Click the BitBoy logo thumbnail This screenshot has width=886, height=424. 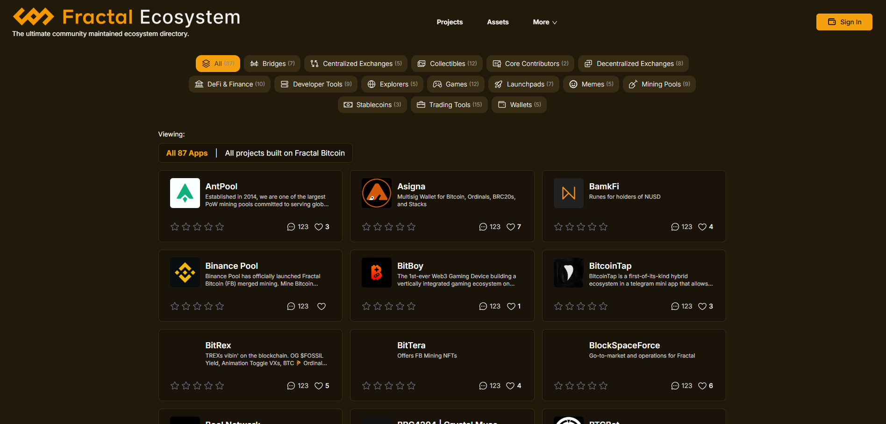[x=377, y=273]
